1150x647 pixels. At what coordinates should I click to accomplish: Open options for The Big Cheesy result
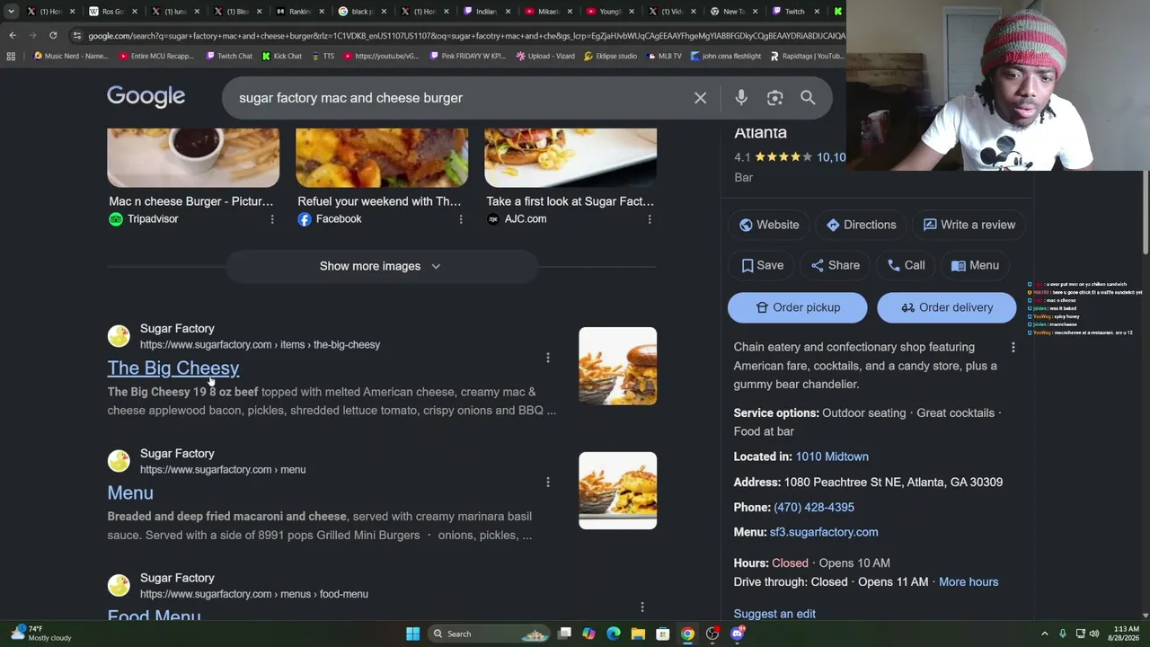547,358
